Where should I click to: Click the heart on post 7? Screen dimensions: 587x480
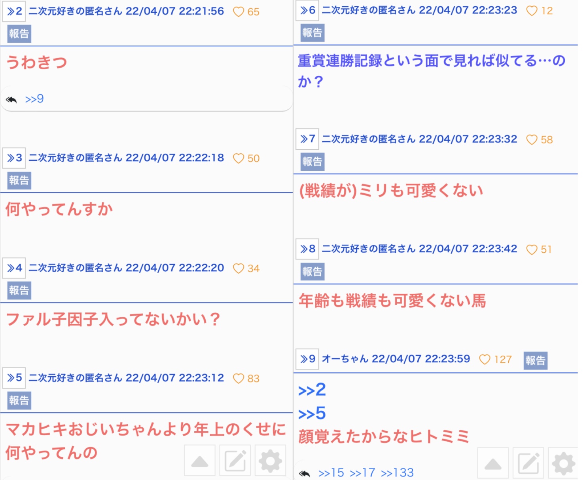point(532,140)
